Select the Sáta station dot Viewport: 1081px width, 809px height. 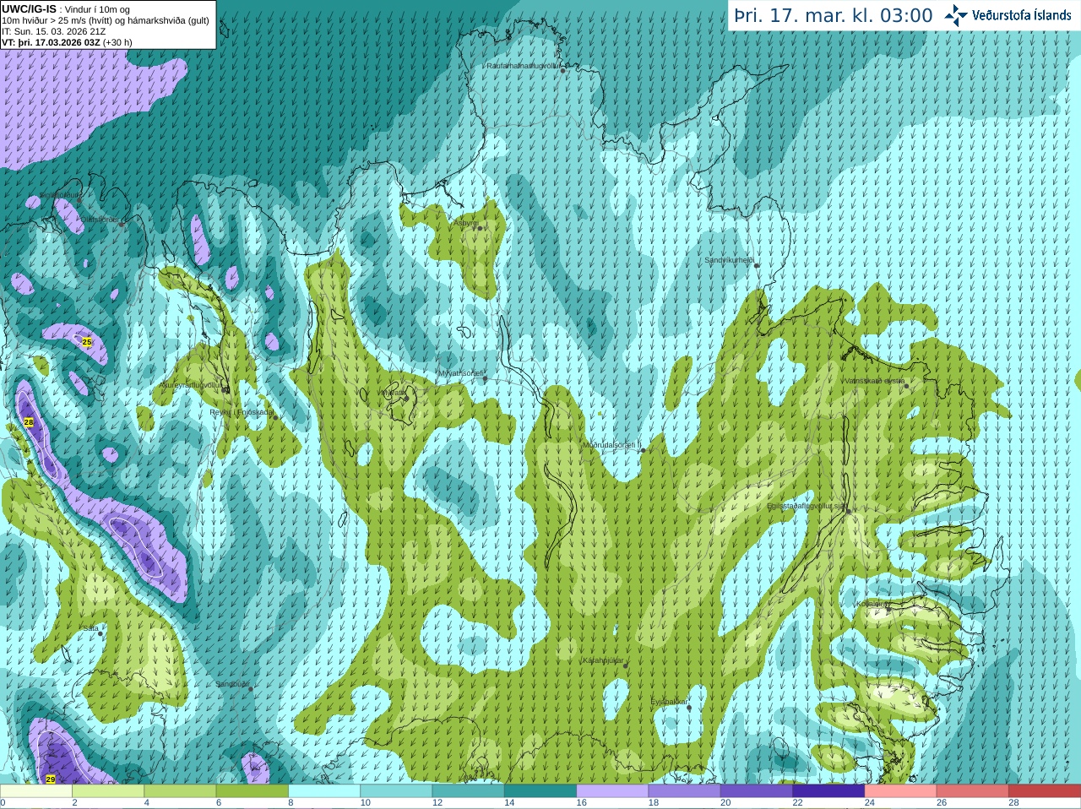coord(100,633)
